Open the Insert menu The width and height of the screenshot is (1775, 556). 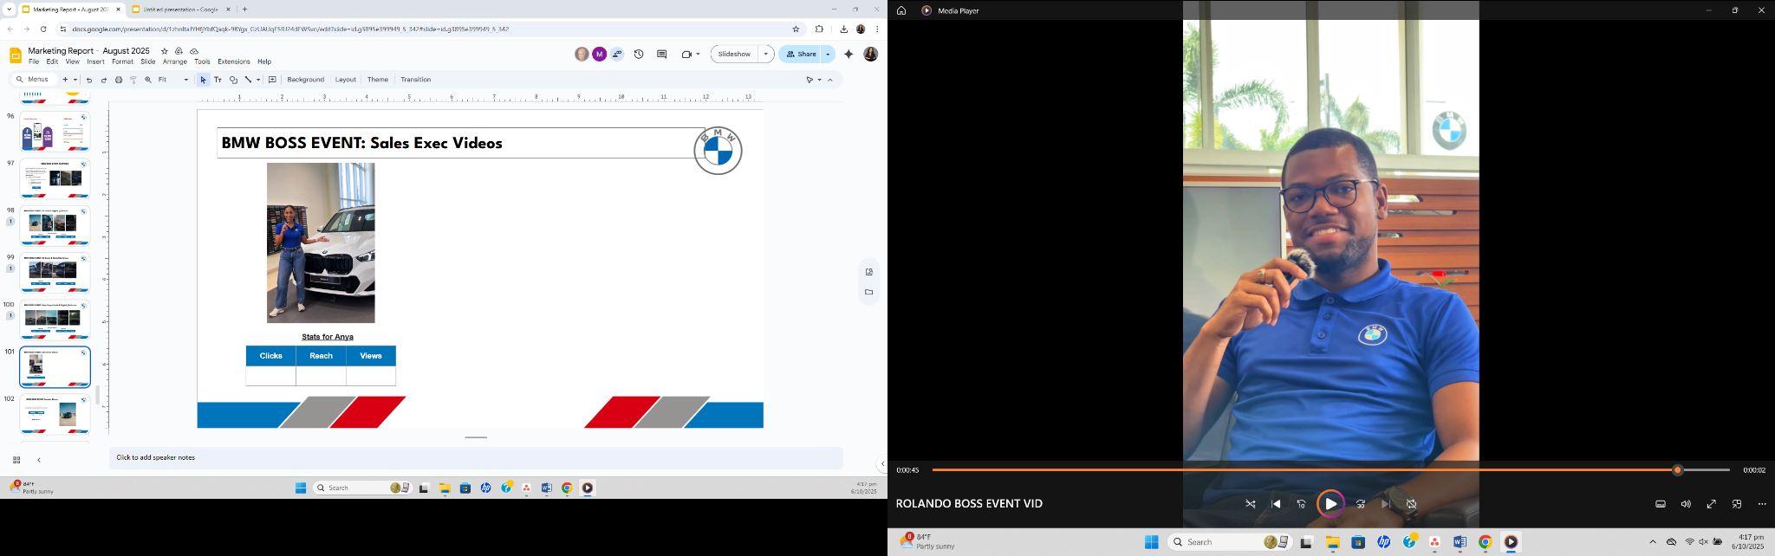pyautogui.click(x=95, y=61)
